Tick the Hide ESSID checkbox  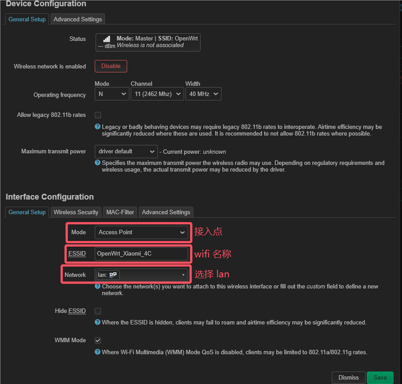[x=98, y=311]
